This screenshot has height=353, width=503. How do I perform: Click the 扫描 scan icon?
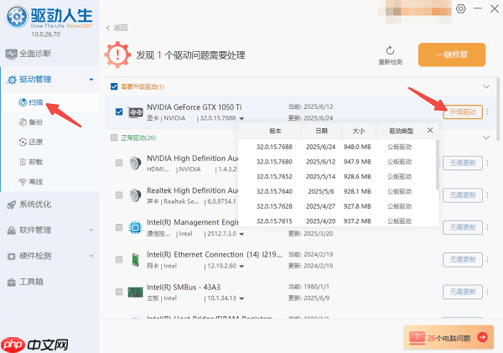(x=23, y=102)
